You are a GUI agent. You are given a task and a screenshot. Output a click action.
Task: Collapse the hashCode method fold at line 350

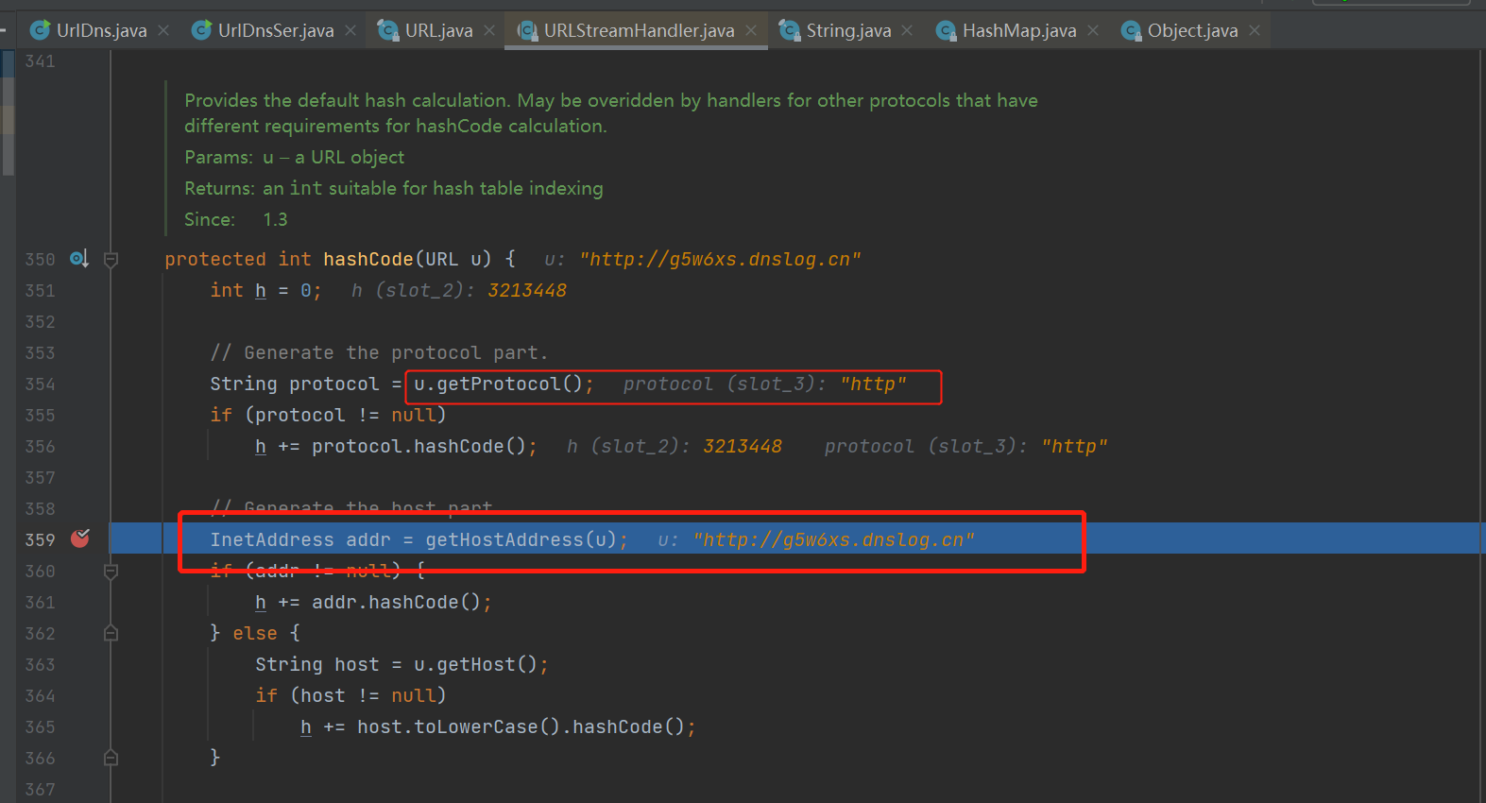point(111,259)
